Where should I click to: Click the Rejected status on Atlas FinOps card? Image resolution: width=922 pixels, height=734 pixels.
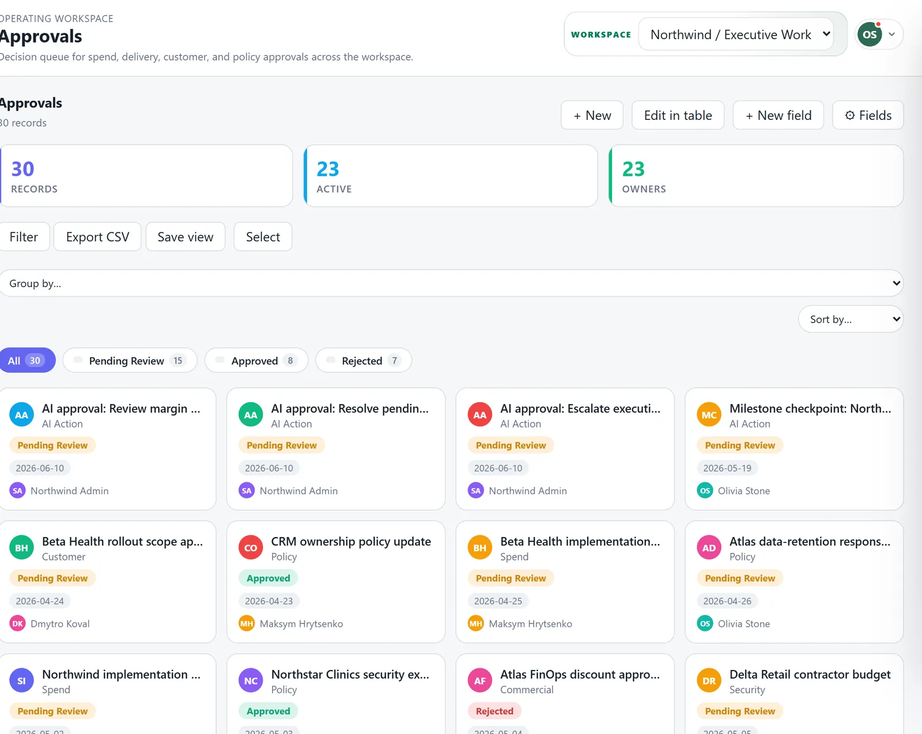(494, 711)
